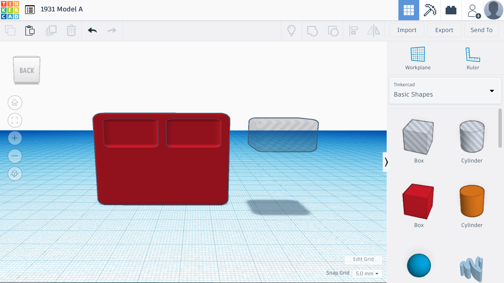Click the Export button

[x=444, y=30]
